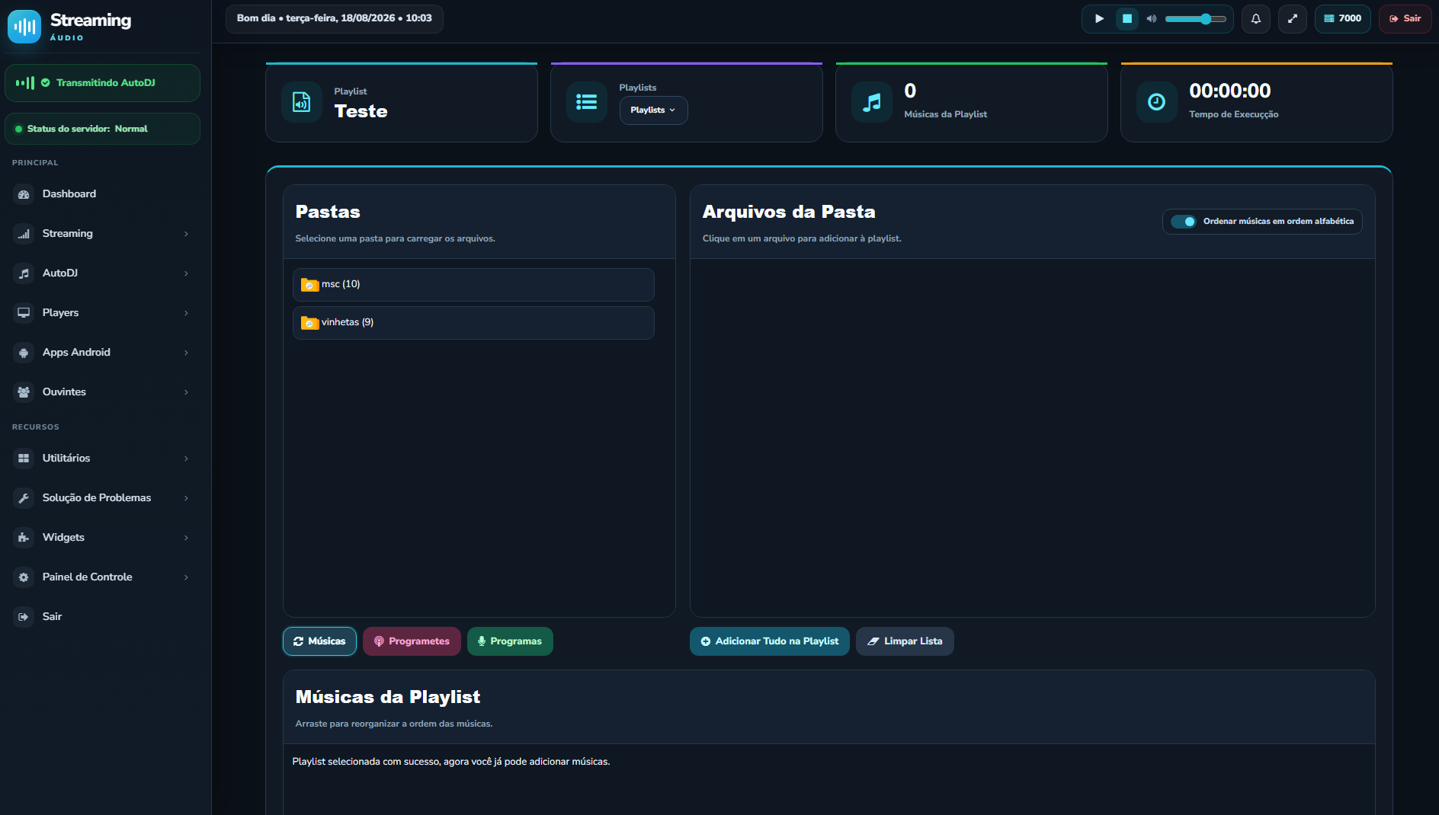Open Solução de Problemas sidebar menu

[102, 497]
